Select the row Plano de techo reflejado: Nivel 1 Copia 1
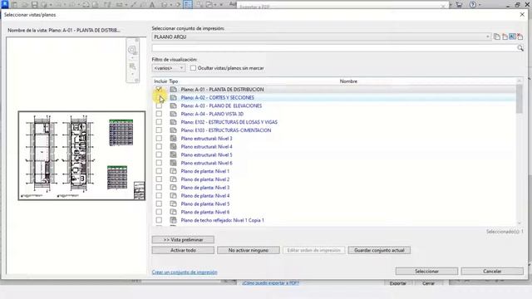 pyautogui.click(x=334, y=220)
